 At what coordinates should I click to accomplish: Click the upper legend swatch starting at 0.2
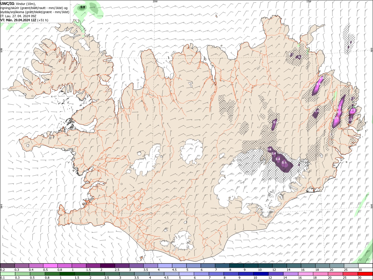click(x=7, y=266)
